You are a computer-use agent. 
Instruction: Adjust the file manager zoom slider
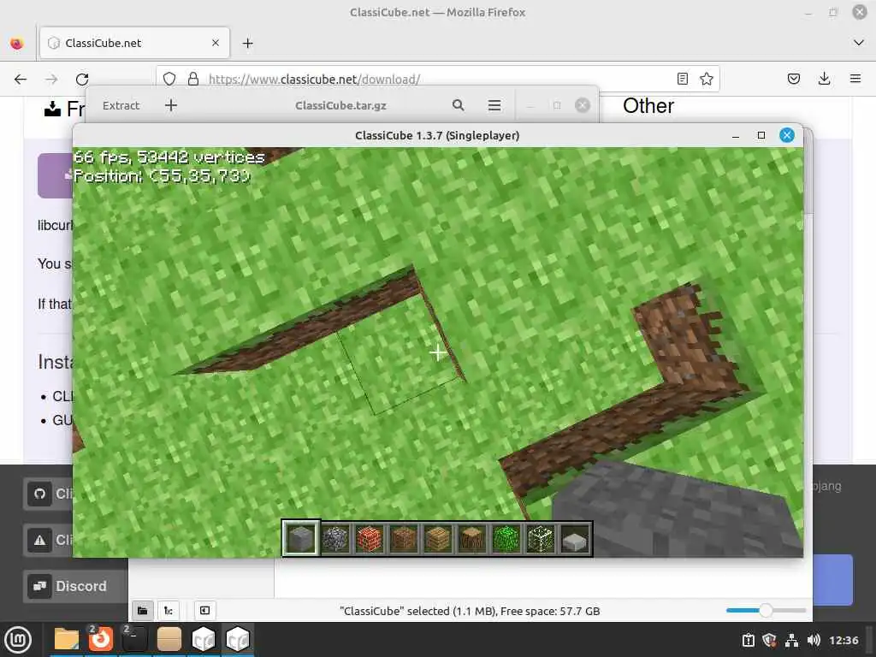pyautogui.click(x=766, y=611)
